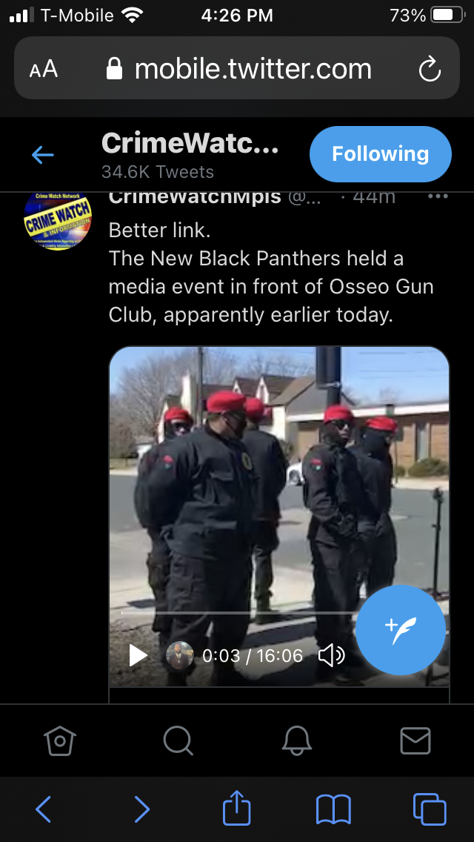474x842 pixels.
Task: Click the video progress bar
Action: coord(239,612)
